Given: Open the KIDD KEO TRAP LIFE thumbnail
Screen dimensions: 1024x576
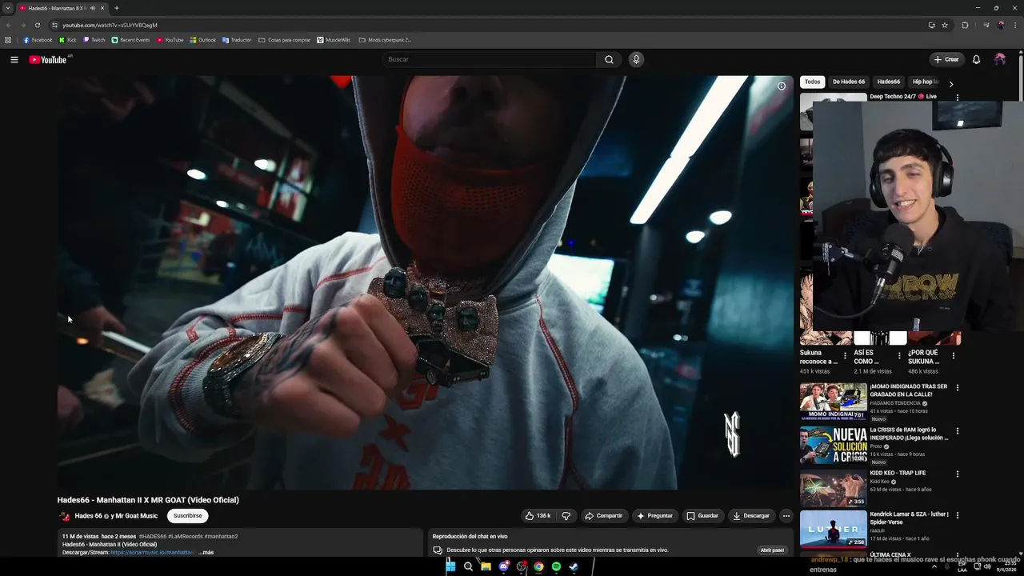Looking at the screenshot, I should pyautogui.click(x=833, y=489).
